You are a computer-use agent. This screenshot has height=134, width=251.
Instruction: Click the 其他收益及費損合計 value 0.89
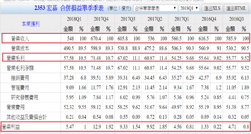[x=205, y=117]
